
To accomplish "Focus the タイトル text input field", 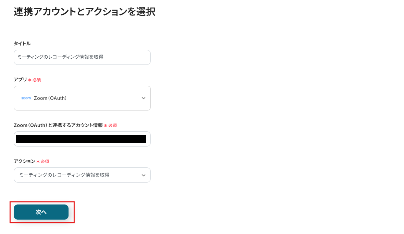I will (x=82, y=57).
